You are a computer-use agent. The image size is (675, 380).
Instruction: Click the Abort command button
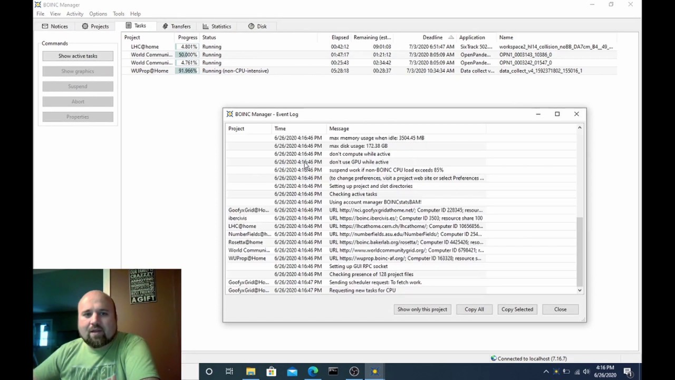[x=78, y=101]
